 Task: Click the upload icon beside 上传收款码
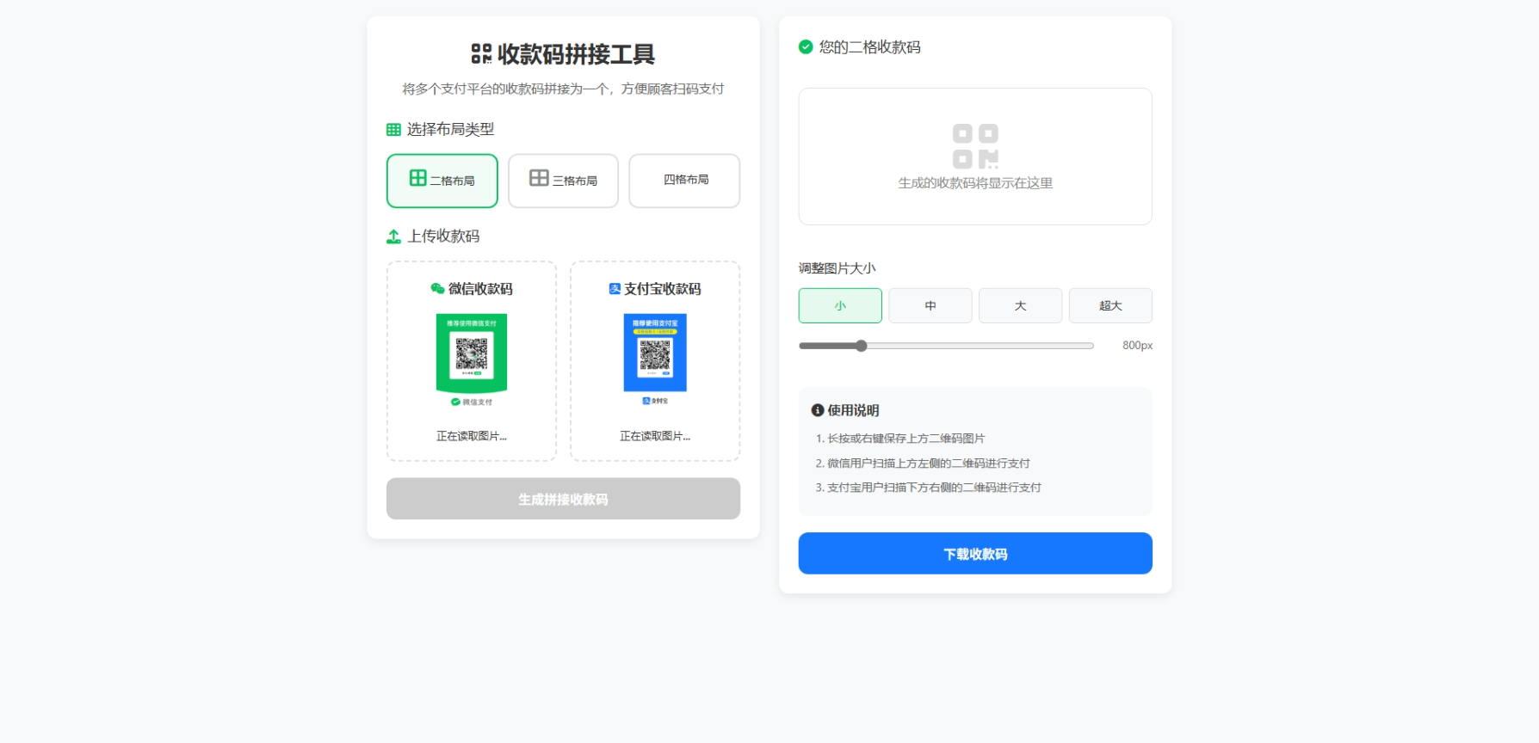tap(393, 236)
